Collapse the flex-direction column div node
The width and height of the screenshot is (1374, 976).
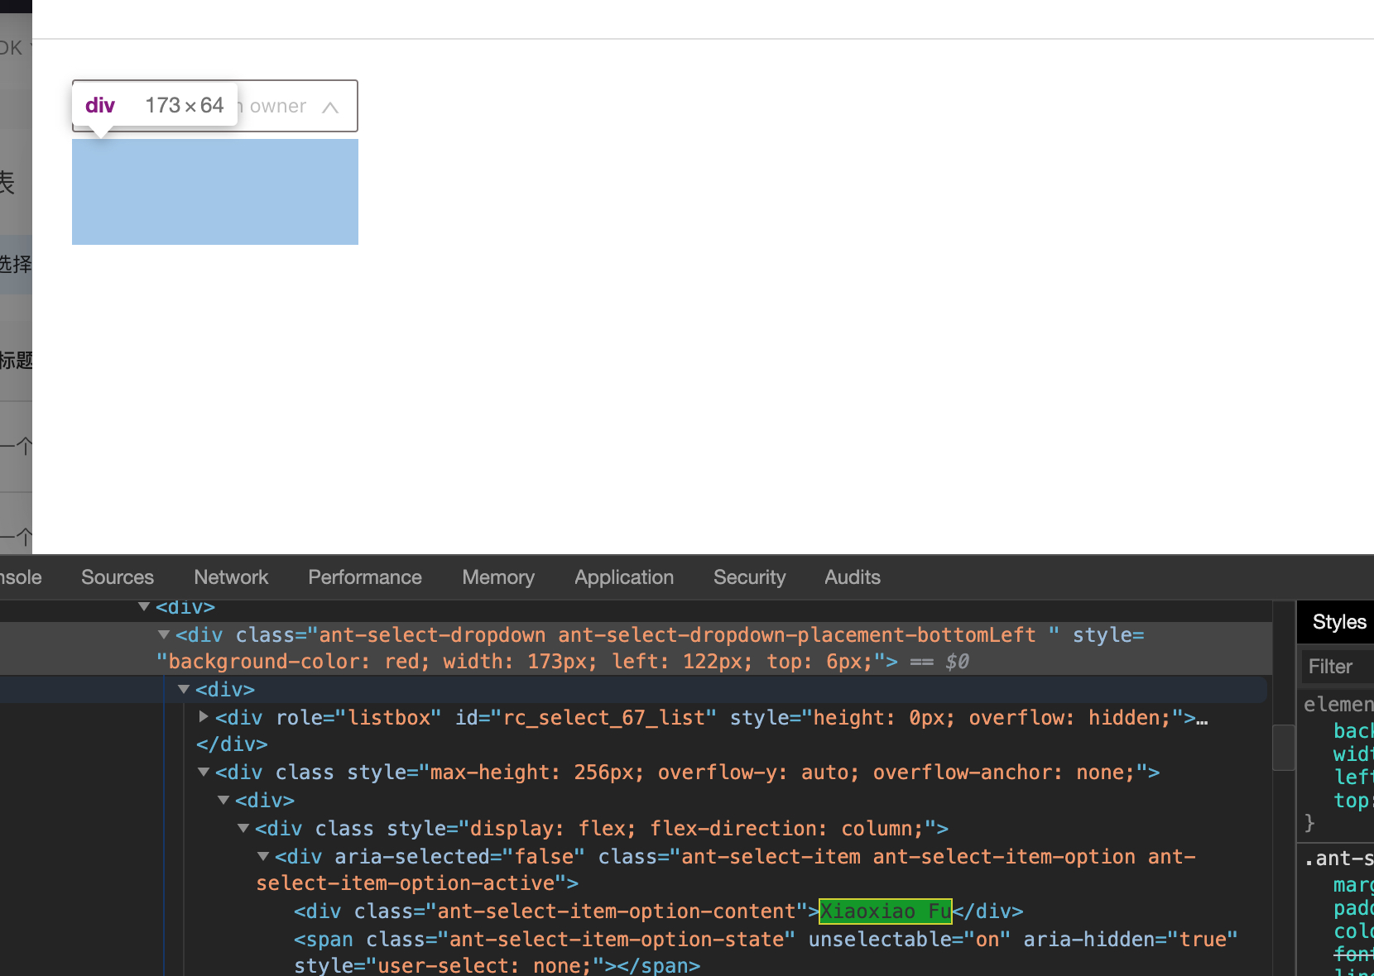tap(243, 828)
